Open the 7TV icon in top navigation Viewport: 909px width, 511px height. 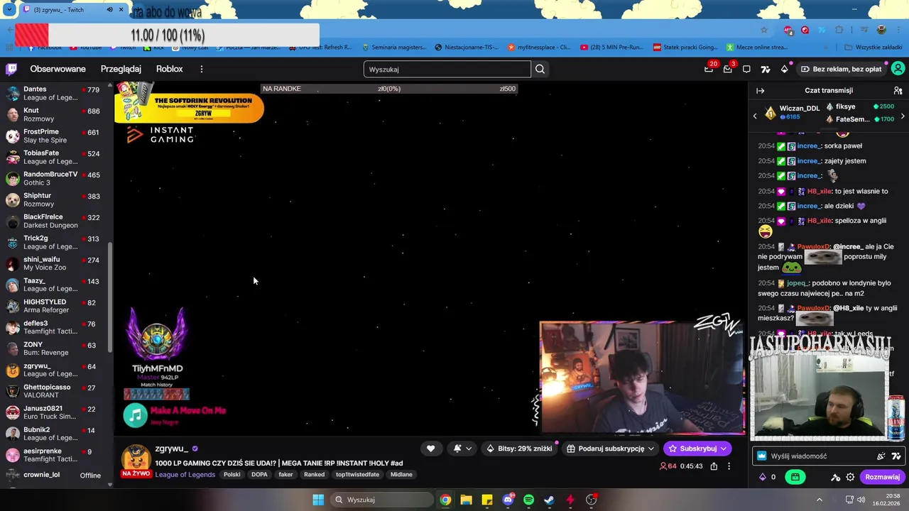[x=766, y=69]
